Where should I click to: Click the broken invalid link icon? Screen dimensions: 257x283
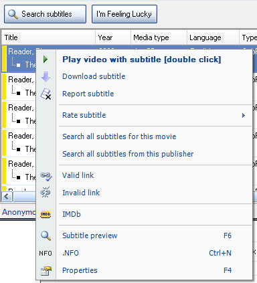pyautogui.click(x=46, y=193)
